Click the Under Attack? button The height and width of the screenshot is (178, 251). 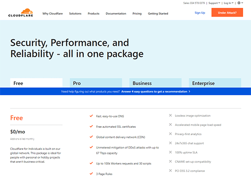tap(227, 12)
